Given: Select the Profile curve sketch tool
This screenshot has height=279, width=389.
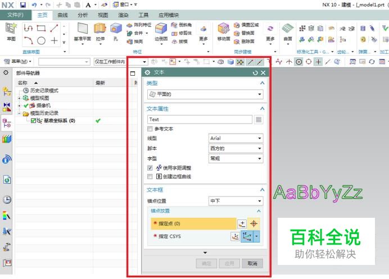Looking at the screenshot, I should tap(28, 28).
